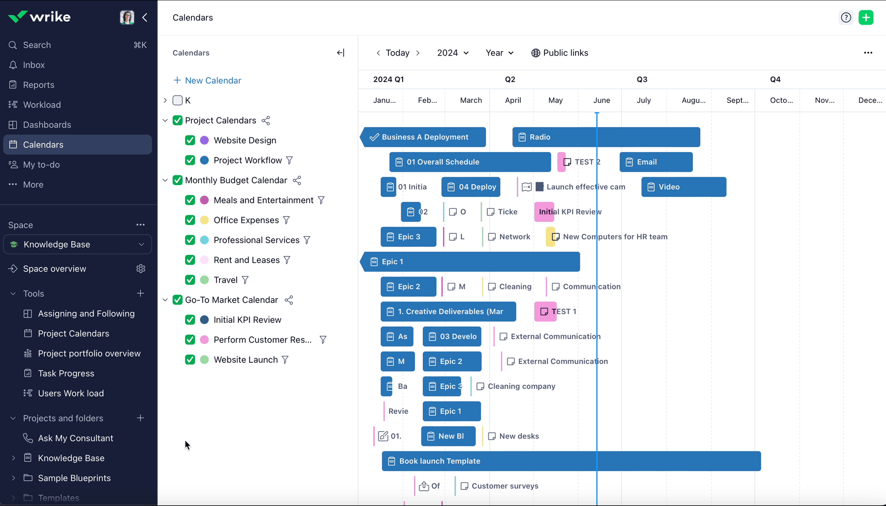Uncheck the Monthly Budget Calendar checkbox
This screenshot has width=886, height=506.
pyautogui.click(x=177, y=180)
